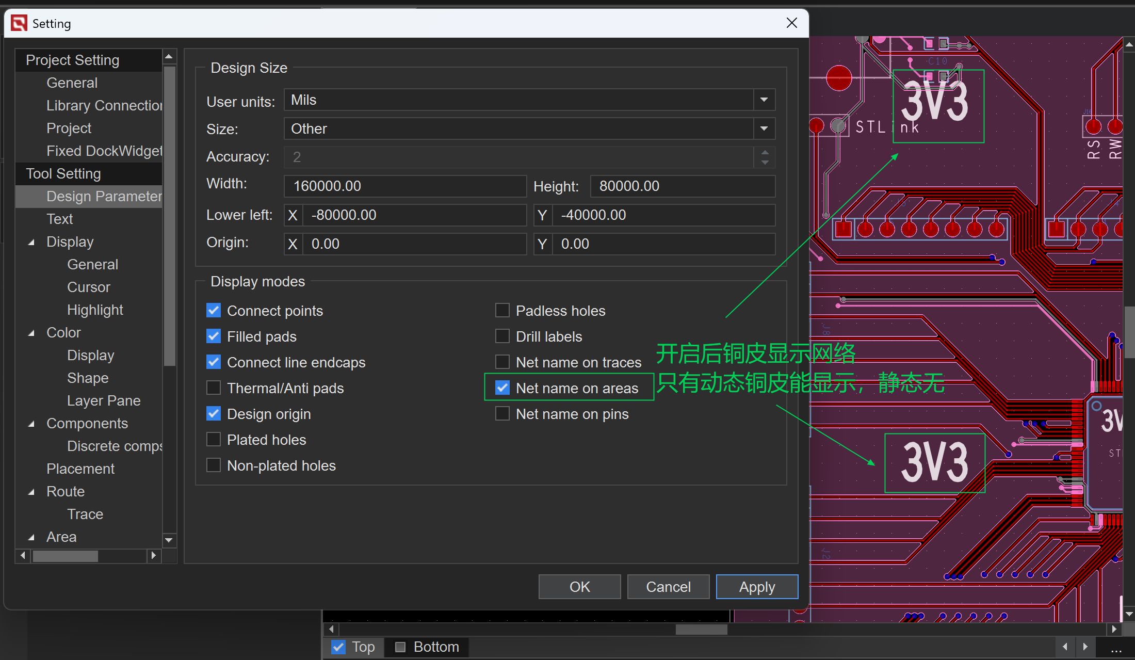The image size is (1135, 660).
Task: Click the tree's horizontal scroll left arrow
Action: pos(23,556)
